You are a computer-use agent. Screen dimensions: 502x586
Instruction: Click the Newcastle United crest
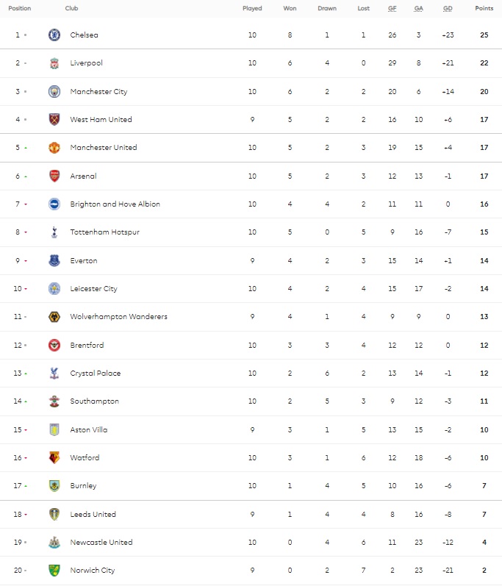pos(54,542)
